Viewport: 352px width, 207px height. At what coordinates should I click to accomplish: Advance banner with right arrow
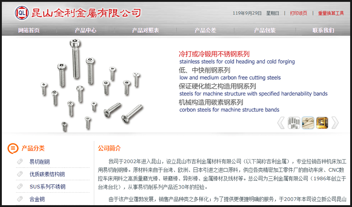(x=335, y=123)
